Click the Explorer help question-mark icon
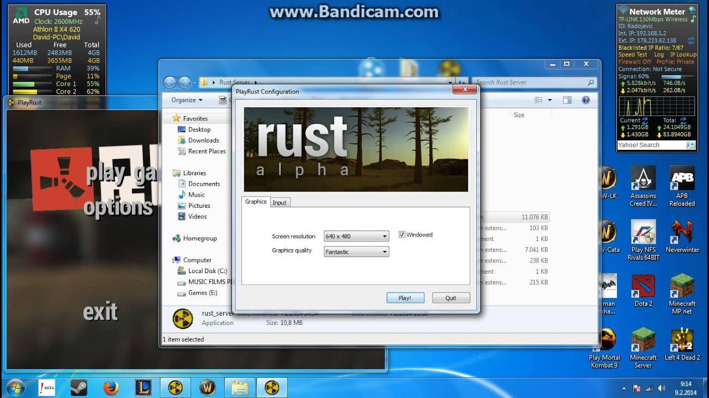The image size is (709, 398). [x=585, y=100]
